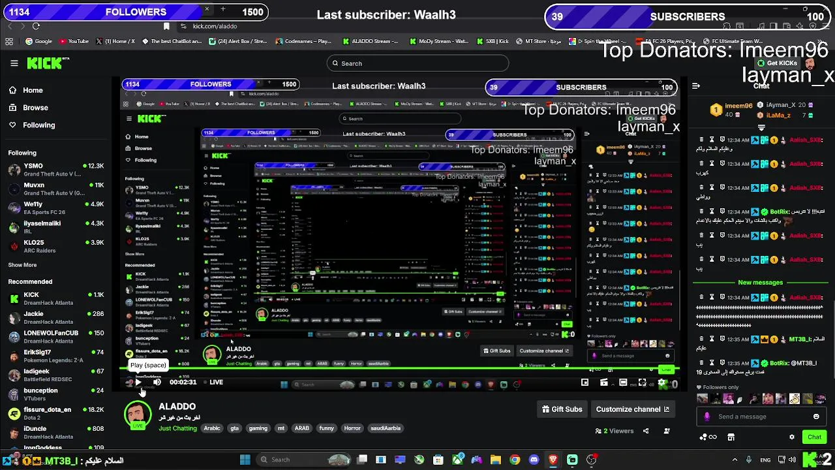The image size is (835, 470).
Task: Click user icon right of share
Action: point(667,431)
